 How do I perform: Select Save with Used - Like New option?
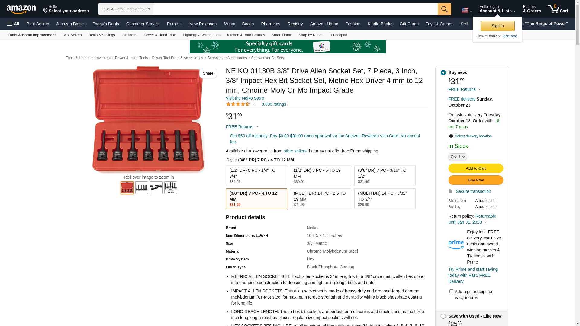[443, 316]
